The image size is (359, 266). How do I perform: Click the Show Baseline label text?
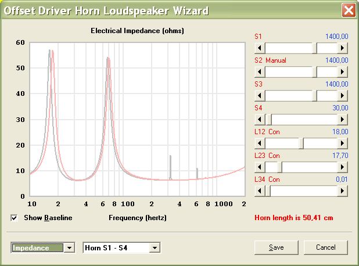pos(48,218)
